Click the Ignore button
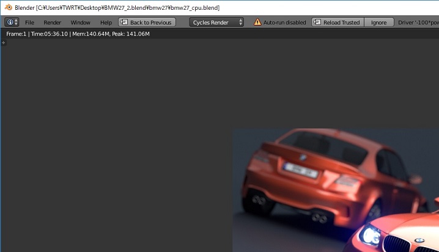439x252 pixels. [379, 22]
